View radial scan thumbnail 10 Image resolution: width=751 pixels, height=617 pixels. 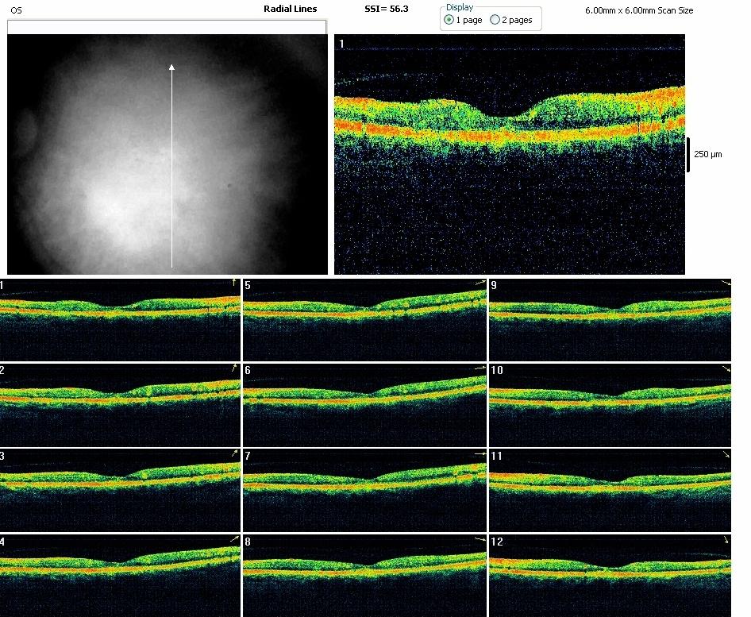click(610, 405)
